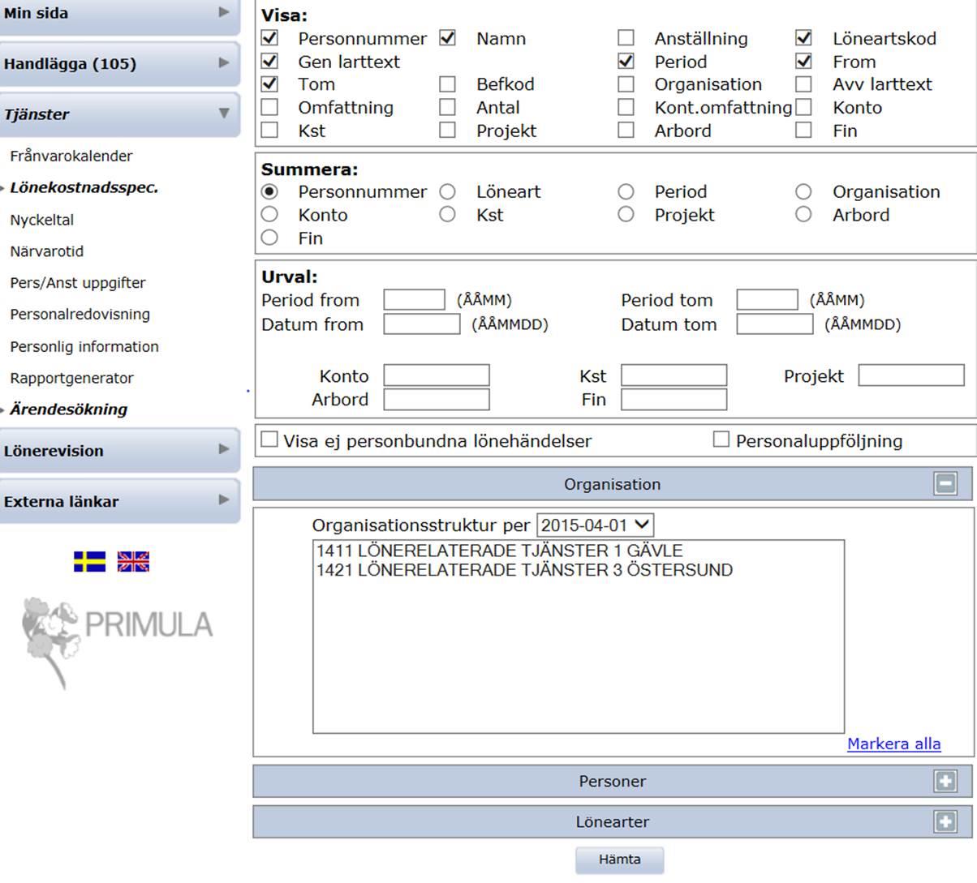
Task: Uncheck the Period checkbox under Visa
Action: pyautogui.click(x=626, y=61)
